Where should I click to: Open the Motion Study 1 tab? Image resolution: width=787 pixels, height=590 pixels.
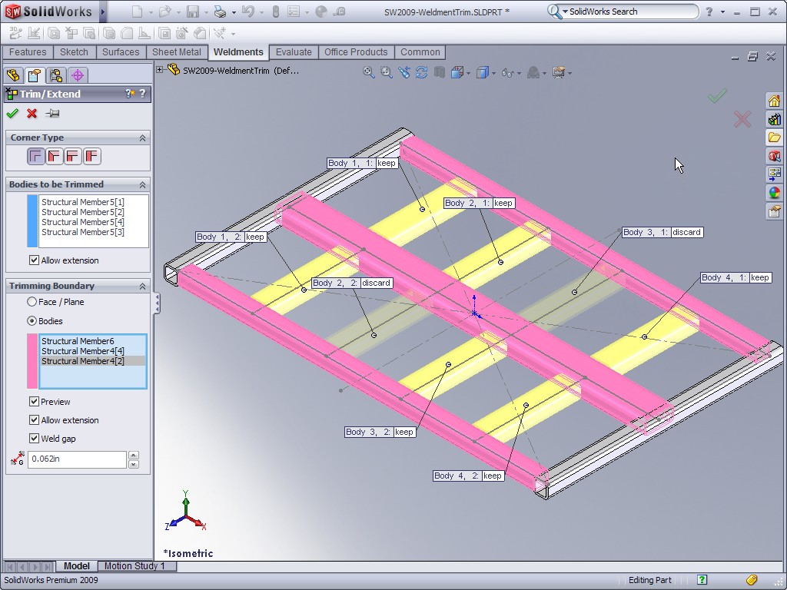135,566
